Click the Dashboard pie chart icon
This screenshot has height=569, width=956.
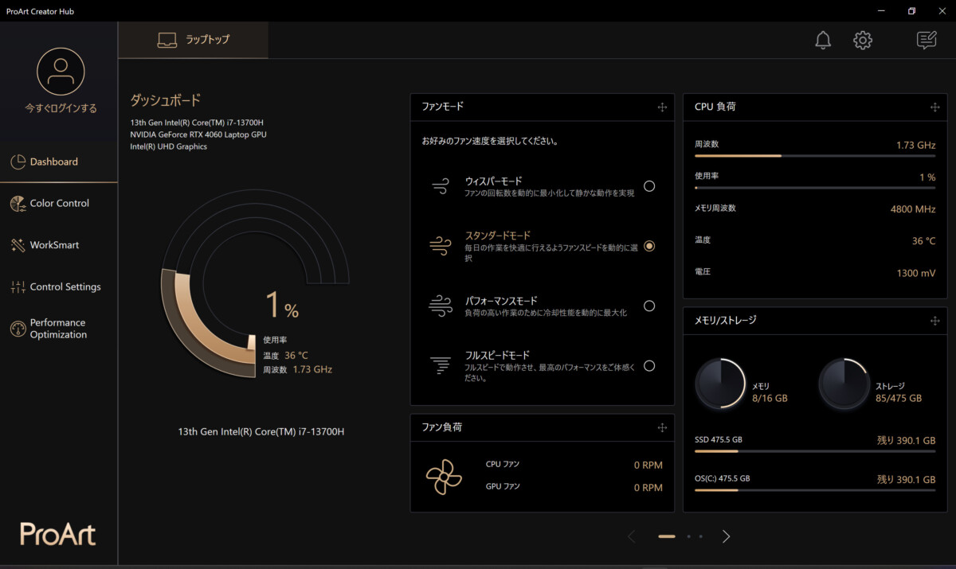point(18,162)
